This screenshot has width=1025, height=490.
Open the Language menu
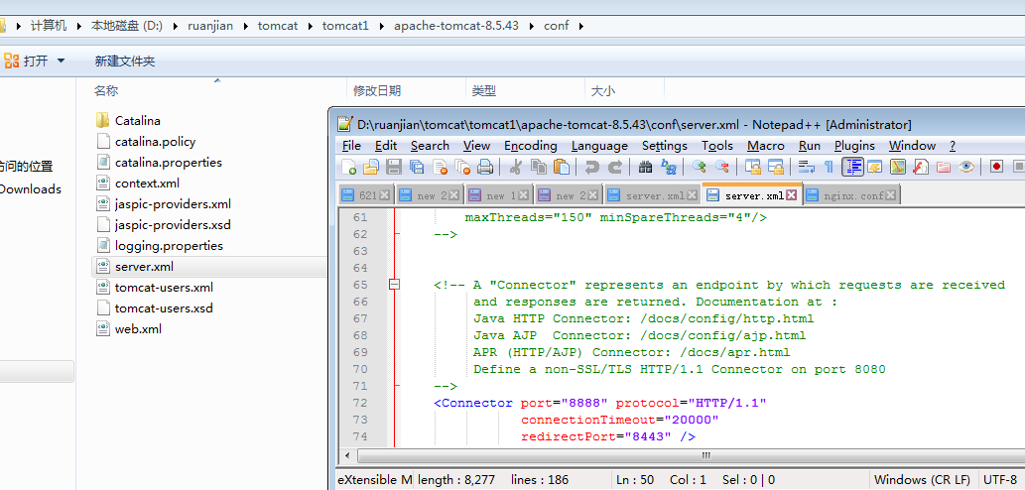(x=599, y=146)
